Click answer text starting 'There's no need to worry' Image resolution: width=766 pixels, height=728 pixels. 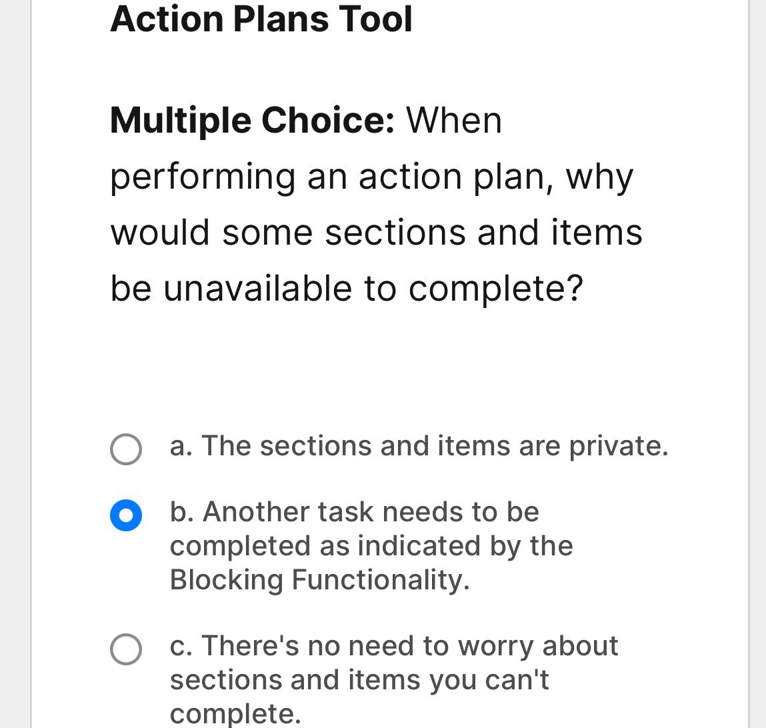(393, 646)
